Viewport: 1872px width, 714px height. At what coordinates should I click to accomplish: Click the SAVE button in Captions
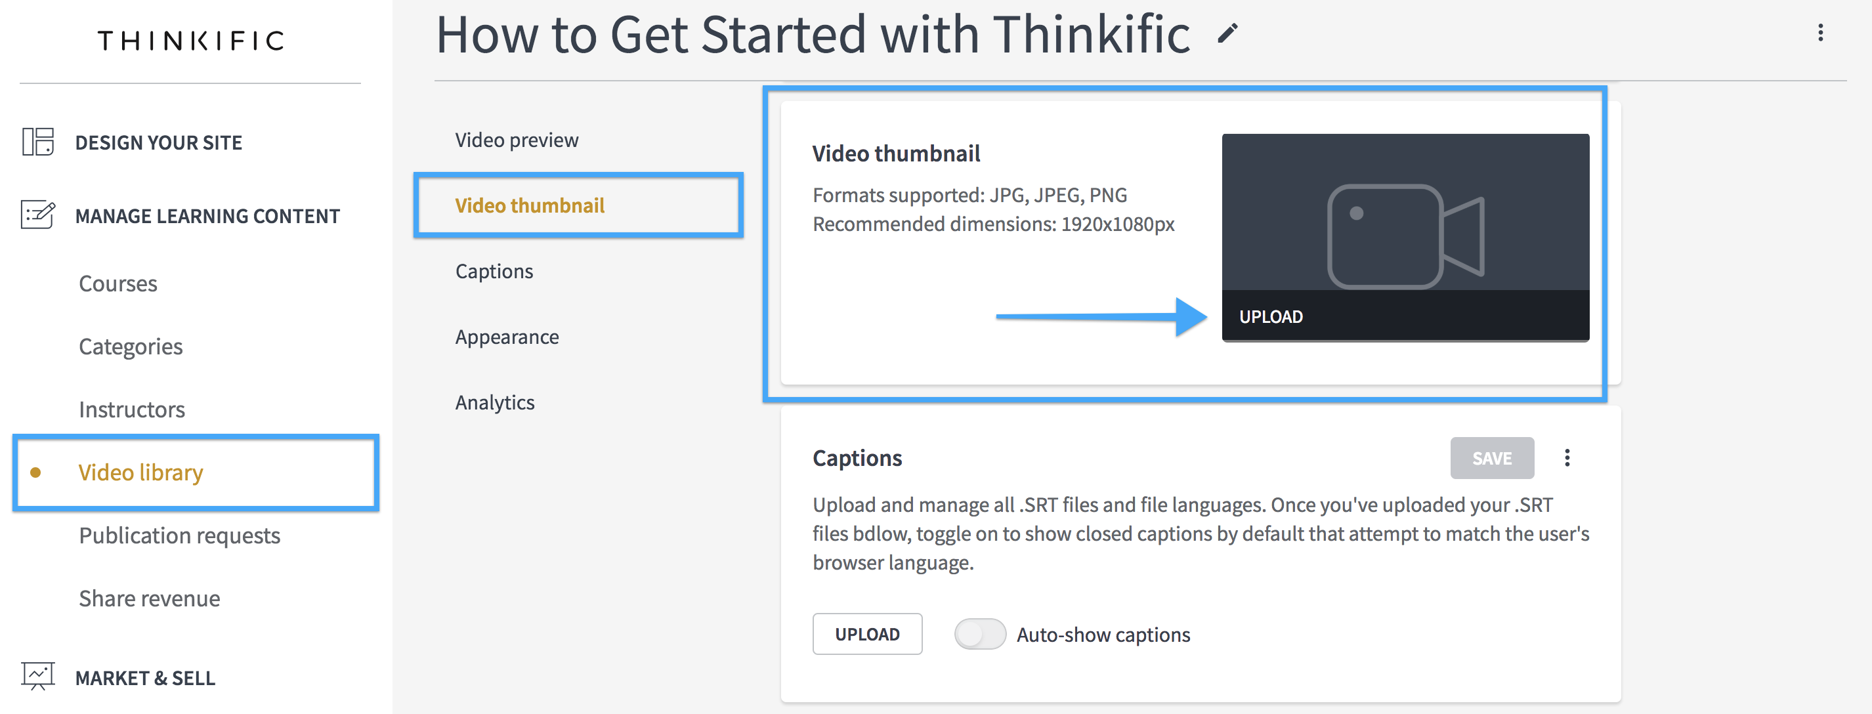tap(1492, 458)
